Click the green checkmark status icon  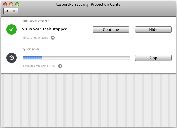pos(12,29)
